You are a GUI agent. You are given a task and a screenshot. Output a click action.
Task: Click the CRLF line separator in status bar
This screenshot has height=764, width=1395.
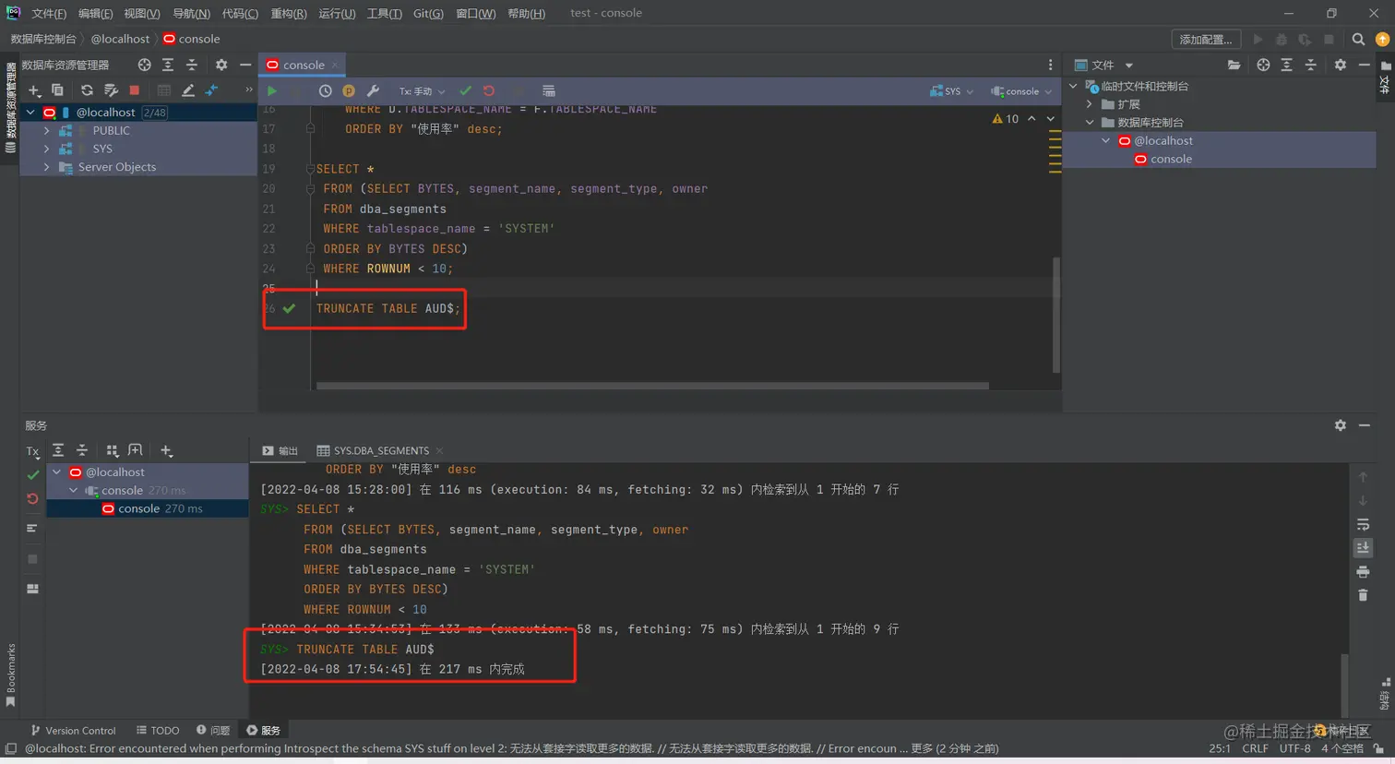coord(1255,748)
